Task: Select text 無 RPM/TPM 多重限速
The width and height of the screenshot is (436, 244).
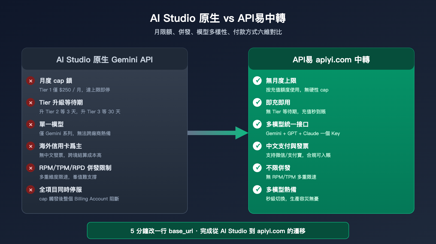Action: pyautogui.click(x=291, y=177)
